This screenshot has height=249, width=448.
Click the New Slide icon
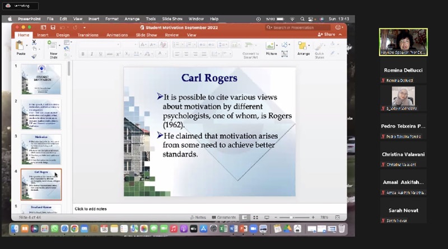click(54, 48)
